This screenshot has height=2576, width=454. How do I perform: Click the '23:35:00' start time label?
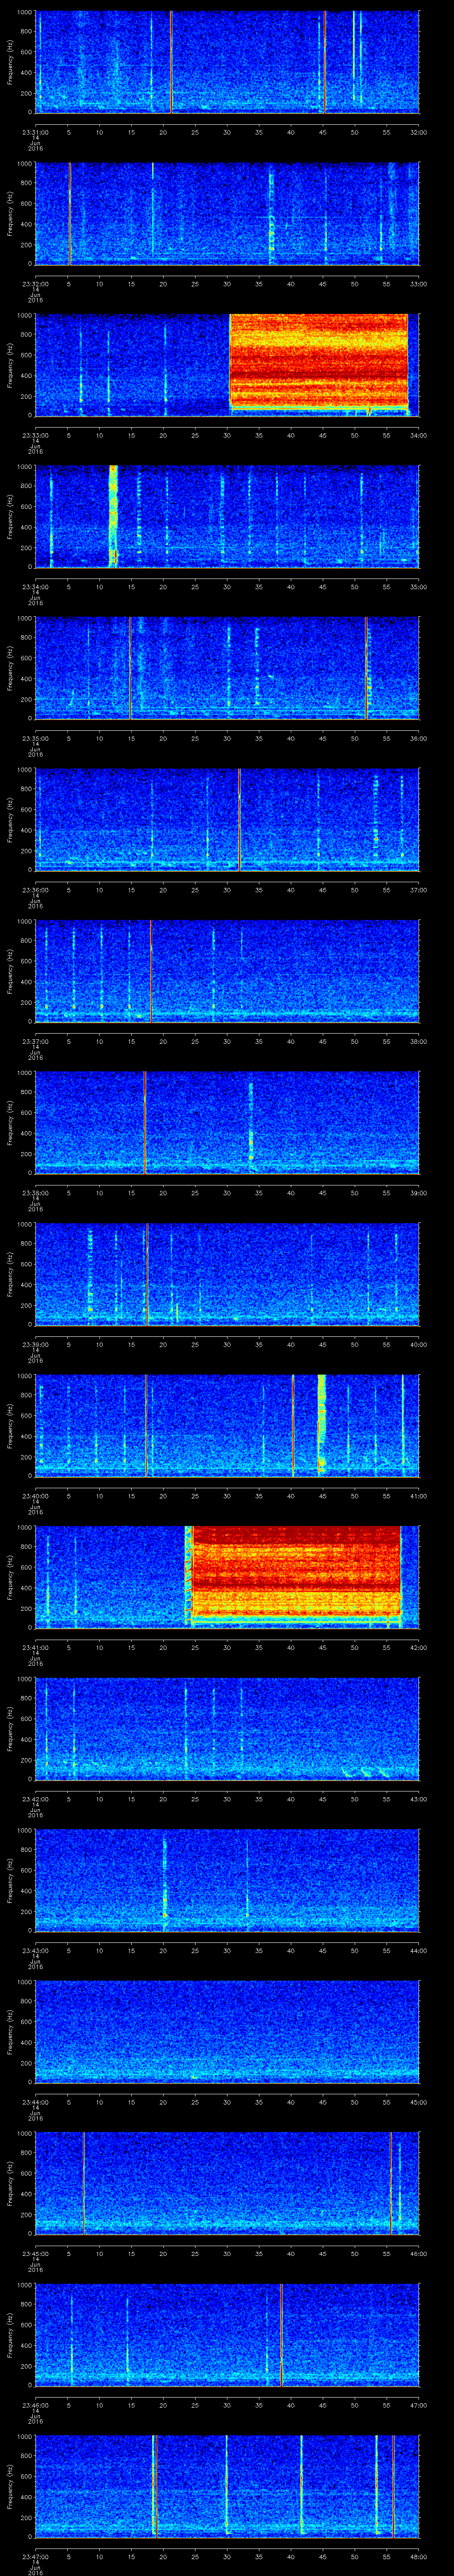[36, 739]
